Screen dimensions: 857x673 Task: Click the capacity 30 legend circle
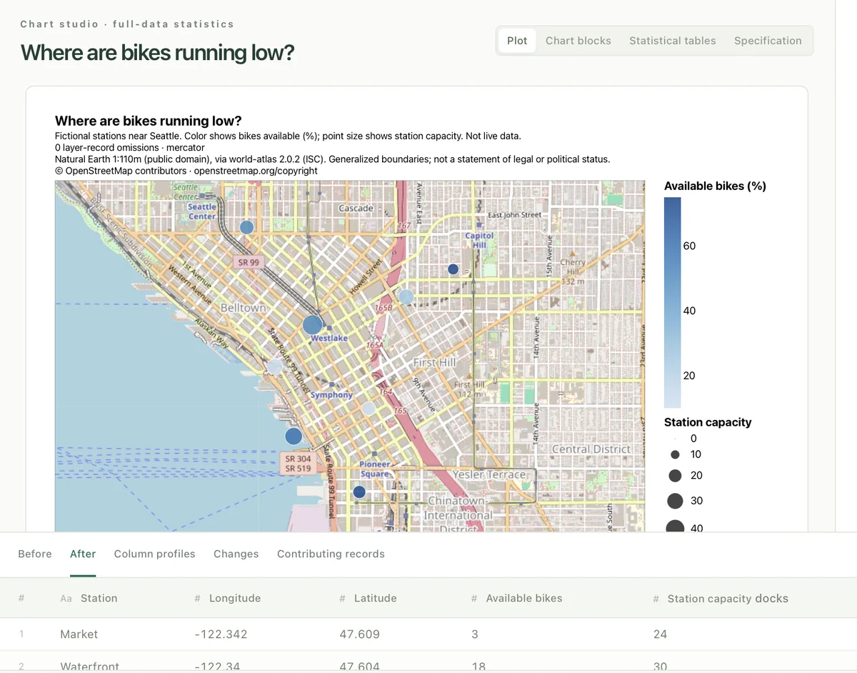[675, 500]
